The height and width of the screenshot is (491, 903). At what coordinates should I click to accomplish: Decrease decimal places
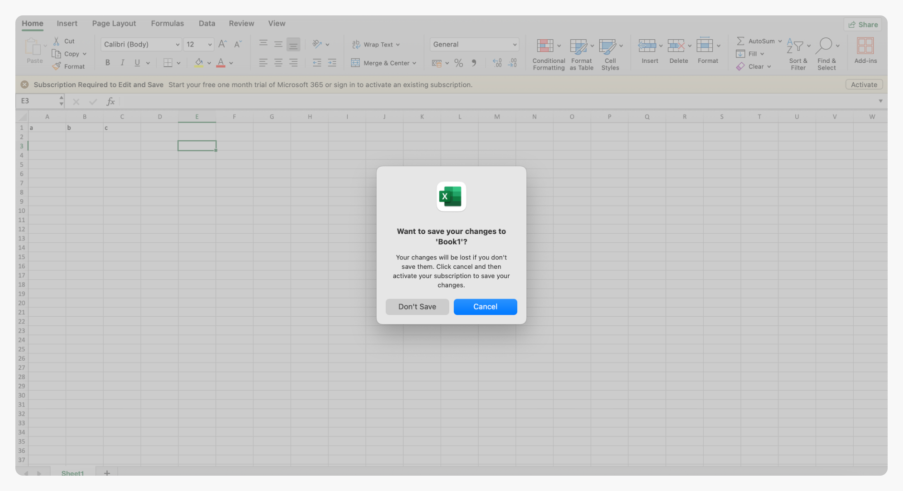click(513, 63)
